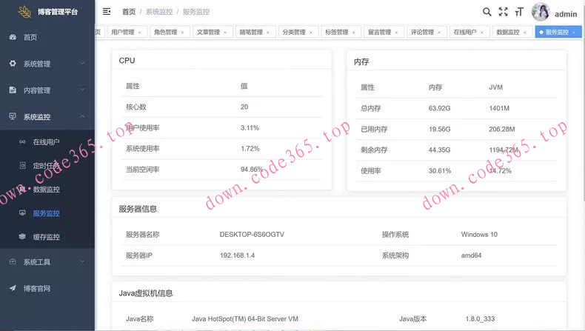Click 首页 in the breadcrumb
The height and width of the screenshot is (331, 585).
(x=129, y=12)
